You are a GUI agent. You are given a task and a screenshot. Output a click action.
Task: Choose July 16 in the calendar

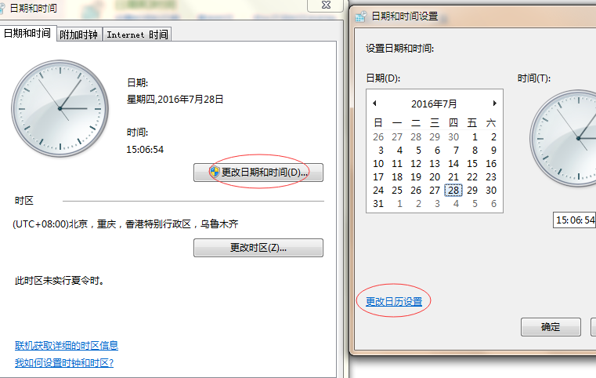click(491, 164)
